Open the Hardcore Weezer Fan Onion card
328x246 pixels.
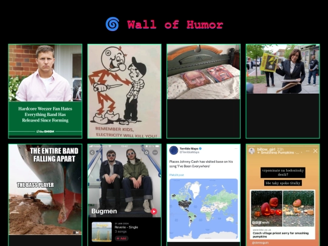click(45, 91)
